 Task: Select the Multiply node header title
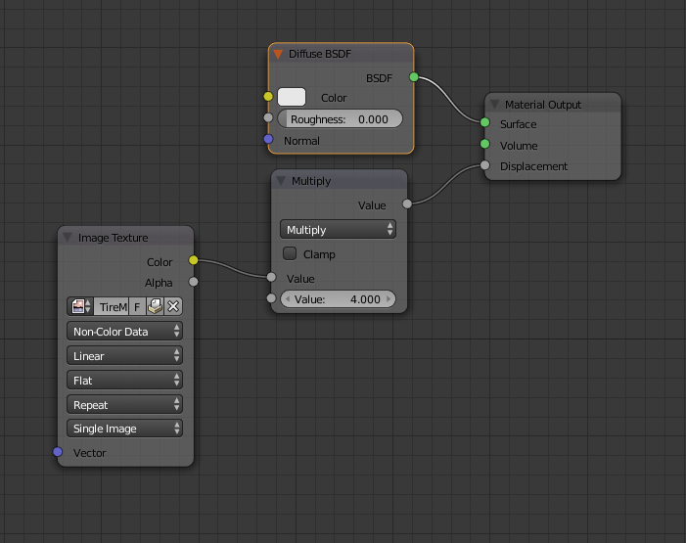point(311,181)
